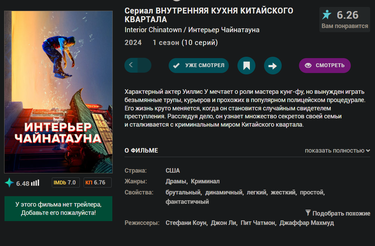Click the left chevron back button
The width and height of the screenshot is (375, 246).
(131, 65)
